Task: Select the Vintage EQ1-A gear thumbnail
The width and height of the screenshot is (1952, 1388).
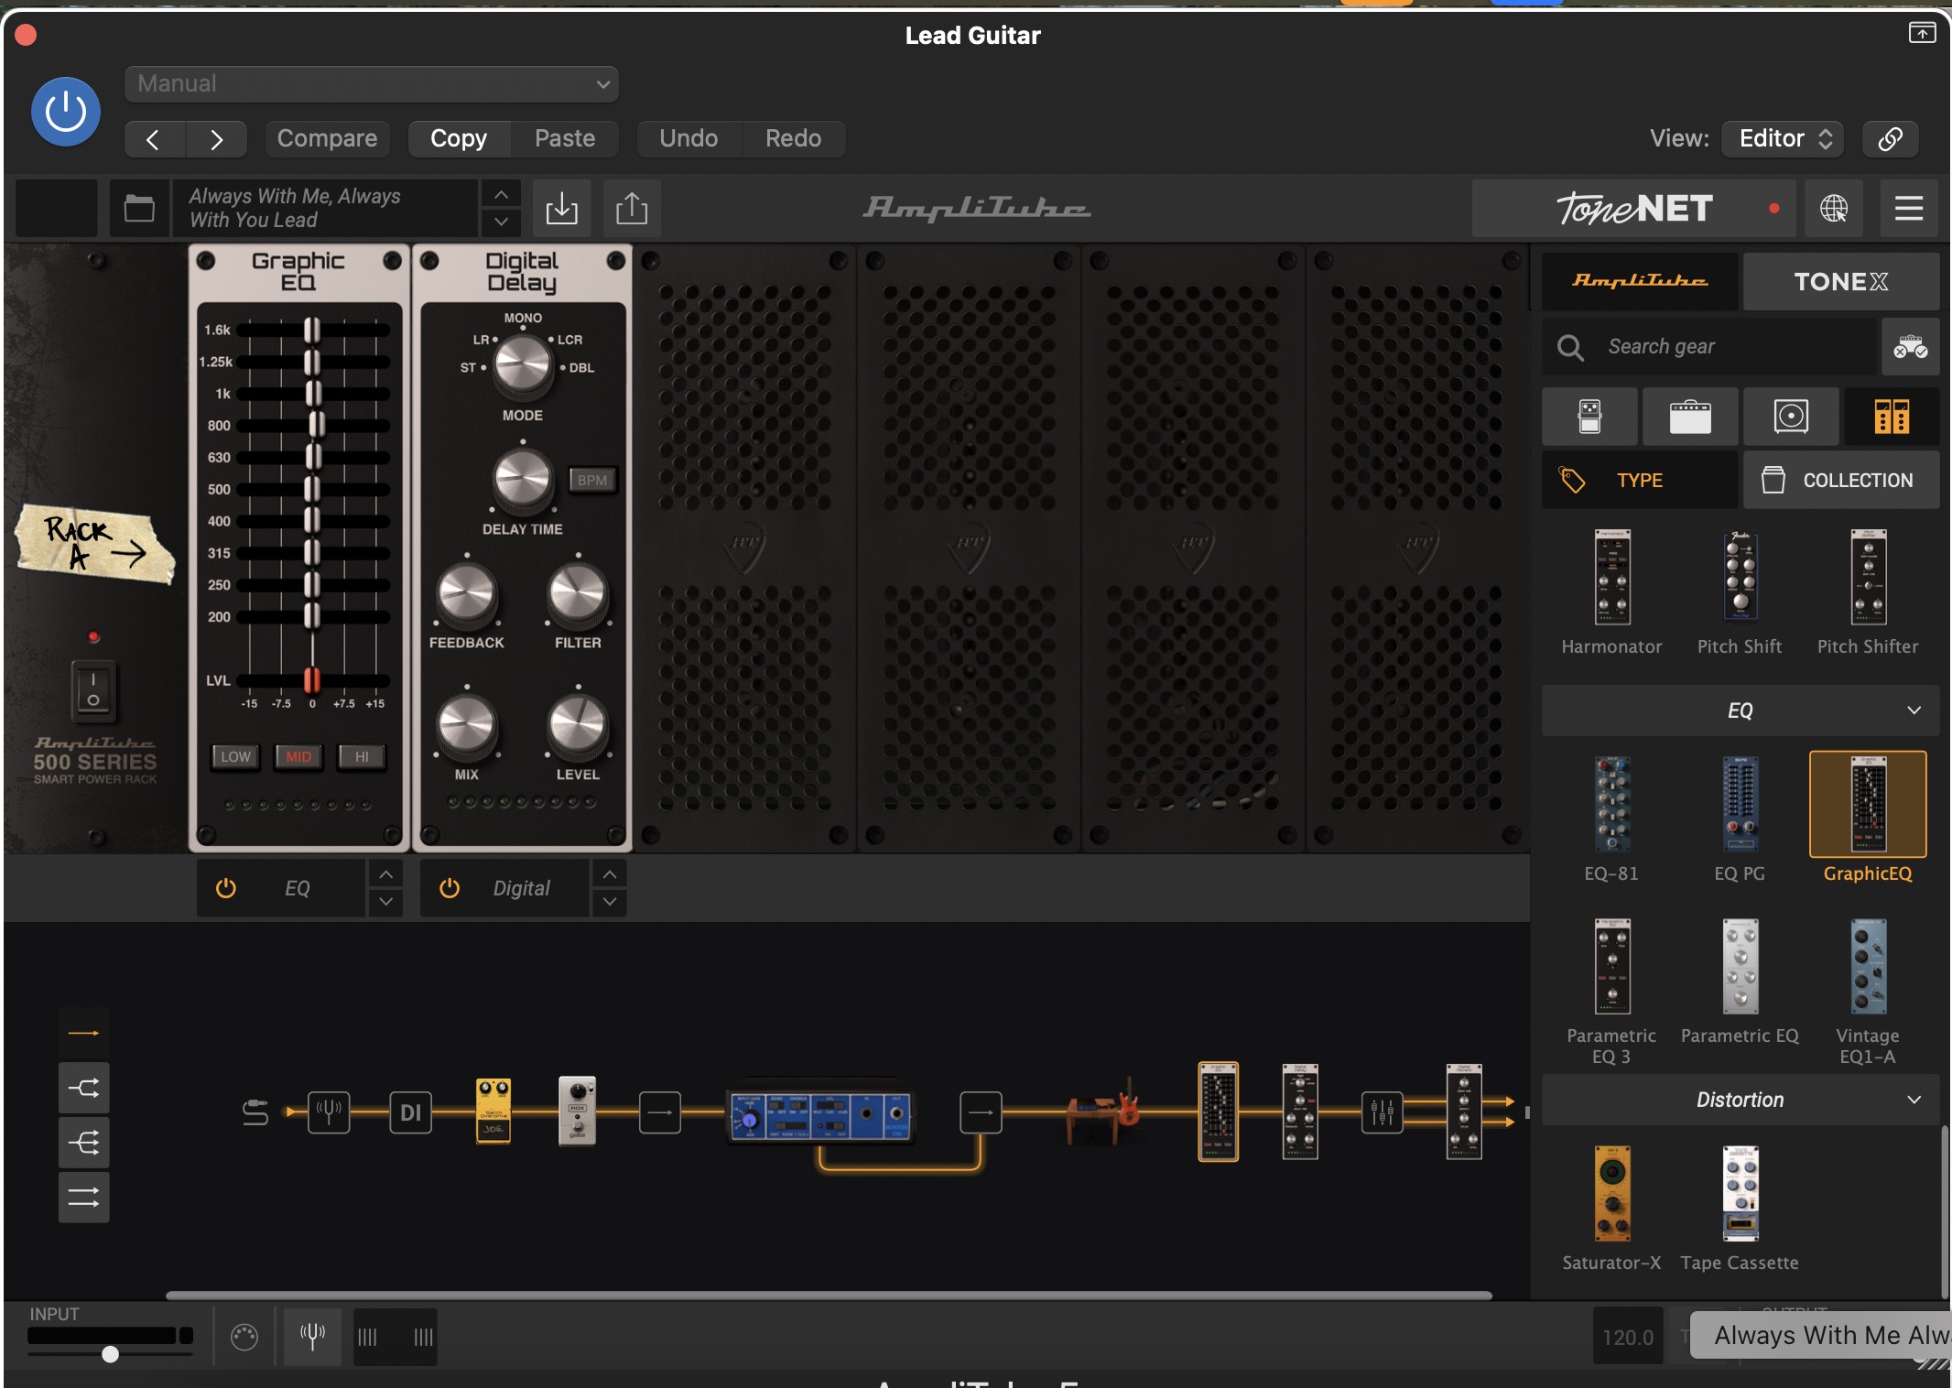Action: (x=1868, y=967)
